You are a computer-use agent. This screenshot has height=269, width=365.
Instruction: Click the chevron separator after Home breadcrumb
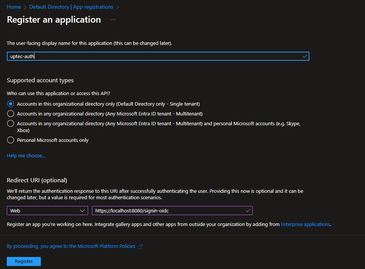(25, 7)
